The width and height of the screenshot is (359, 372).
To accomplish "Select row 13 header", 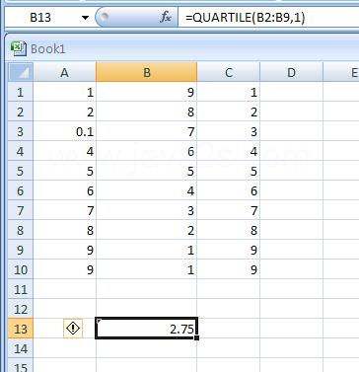I will 21,329.
